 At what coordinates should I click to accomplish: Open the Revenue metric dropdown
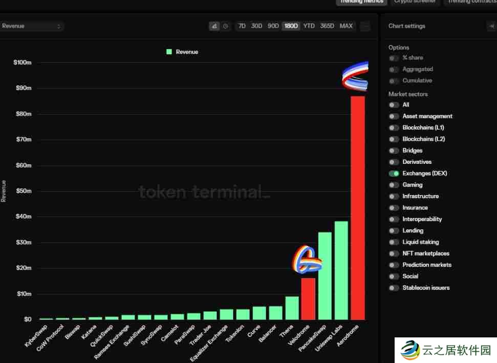click(x=32, y=26)
